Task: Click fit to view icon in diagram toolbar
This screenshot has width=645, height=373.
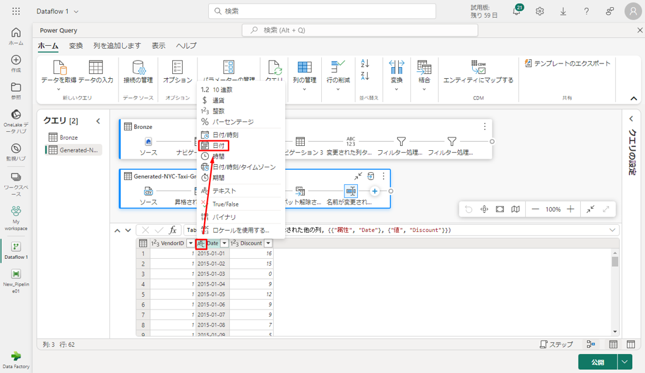Action: [x=500, y=209]
